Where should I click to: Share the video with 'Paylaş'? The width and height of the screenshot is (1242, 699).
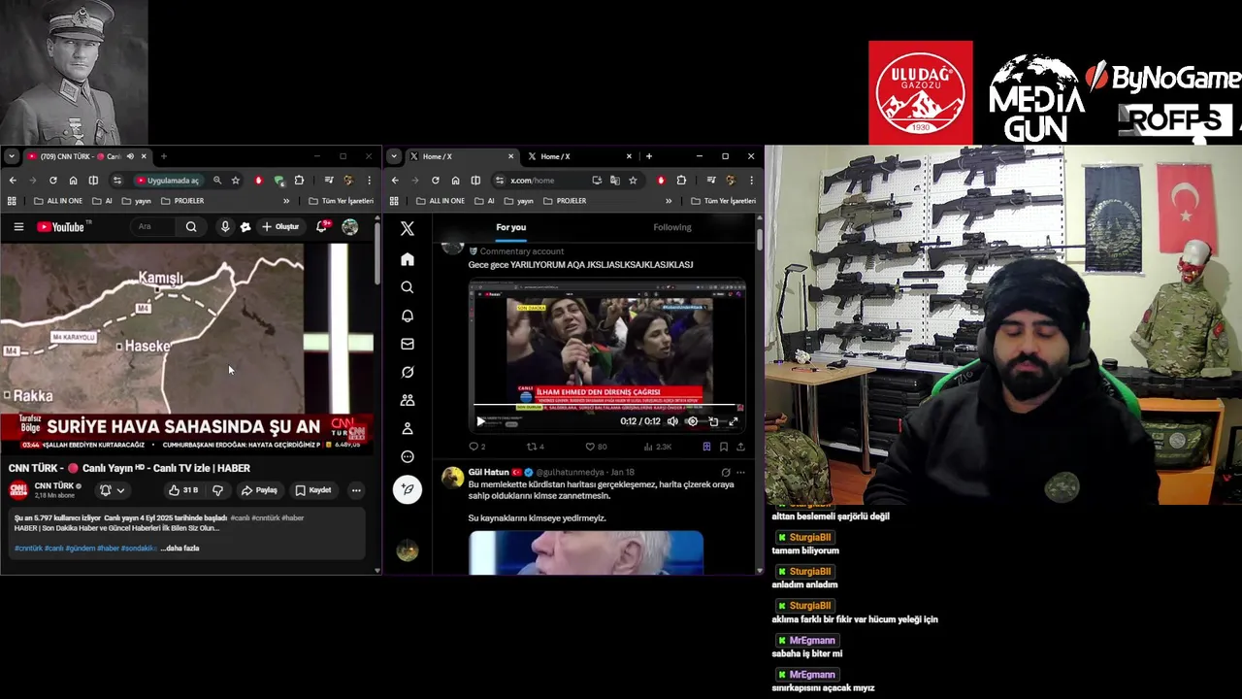[259, 490]
